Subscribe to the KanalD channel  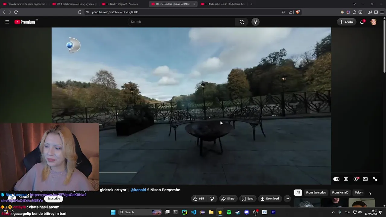pos(54,199)
